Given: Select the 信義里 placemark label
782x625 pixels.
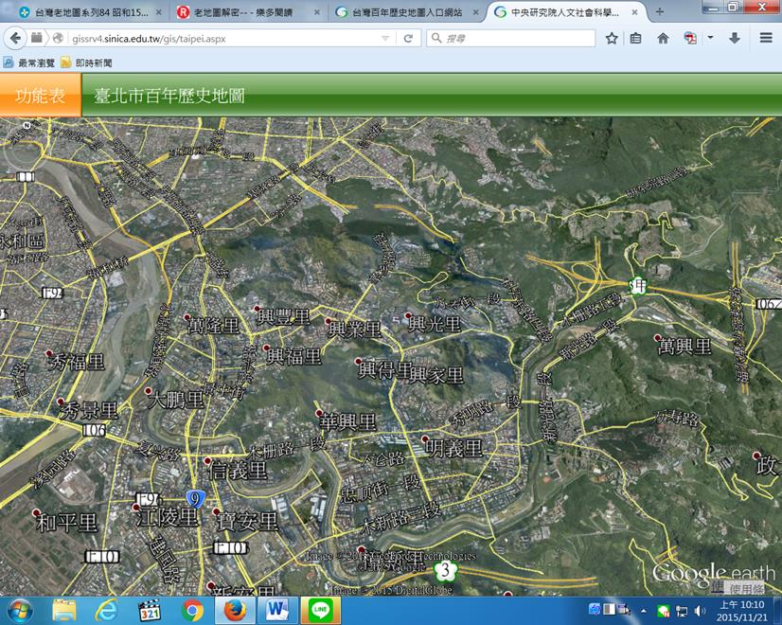Looking at the screenshot, I should coord(238,471).
